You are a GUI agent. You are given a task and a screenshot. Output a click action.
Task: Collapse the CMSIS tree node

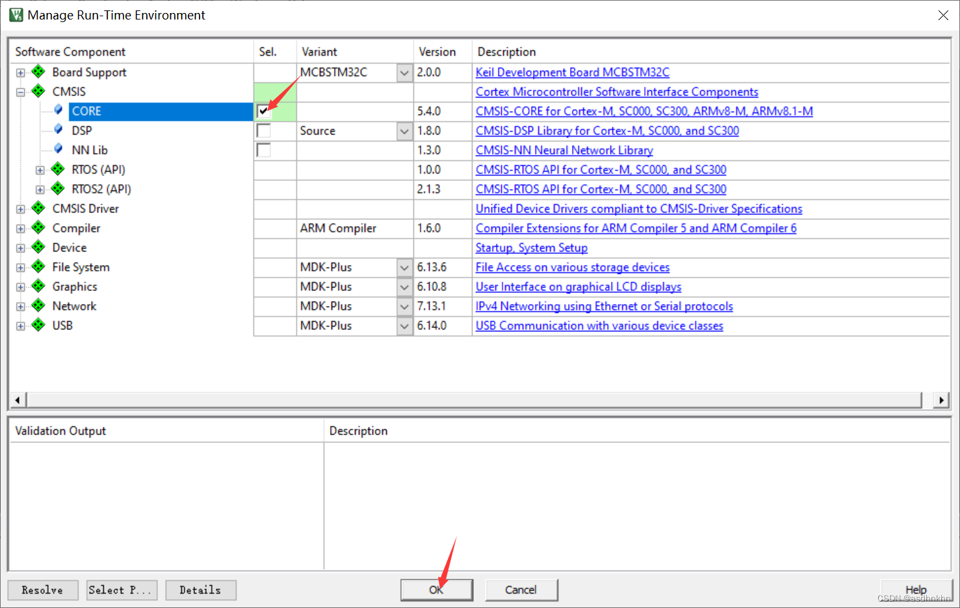[x=21, y=92]
